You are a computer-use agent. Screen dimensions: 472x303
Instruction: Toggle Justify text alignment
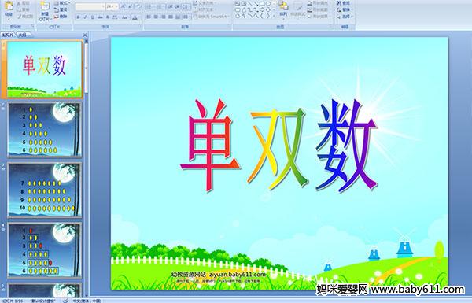171,17
